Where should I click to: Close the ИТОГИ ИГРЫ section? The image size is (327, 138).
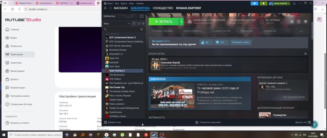[305, 54]
